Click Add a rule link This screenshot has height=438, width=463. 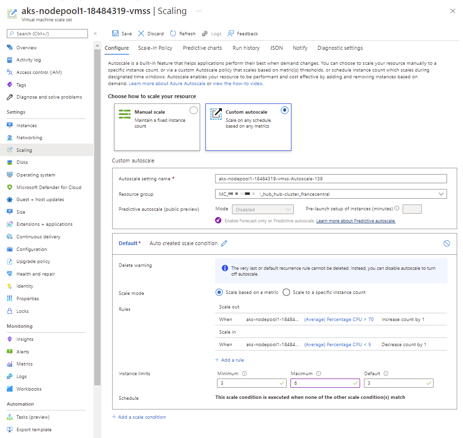click(x=230, y=360)
